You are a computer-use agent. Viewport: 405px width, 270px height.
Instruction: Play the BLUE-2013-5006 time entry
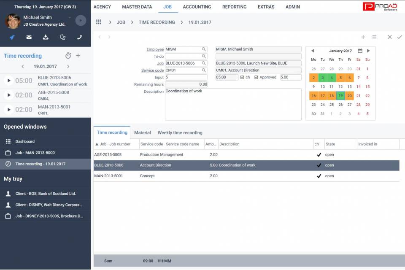tap(9, 81)
